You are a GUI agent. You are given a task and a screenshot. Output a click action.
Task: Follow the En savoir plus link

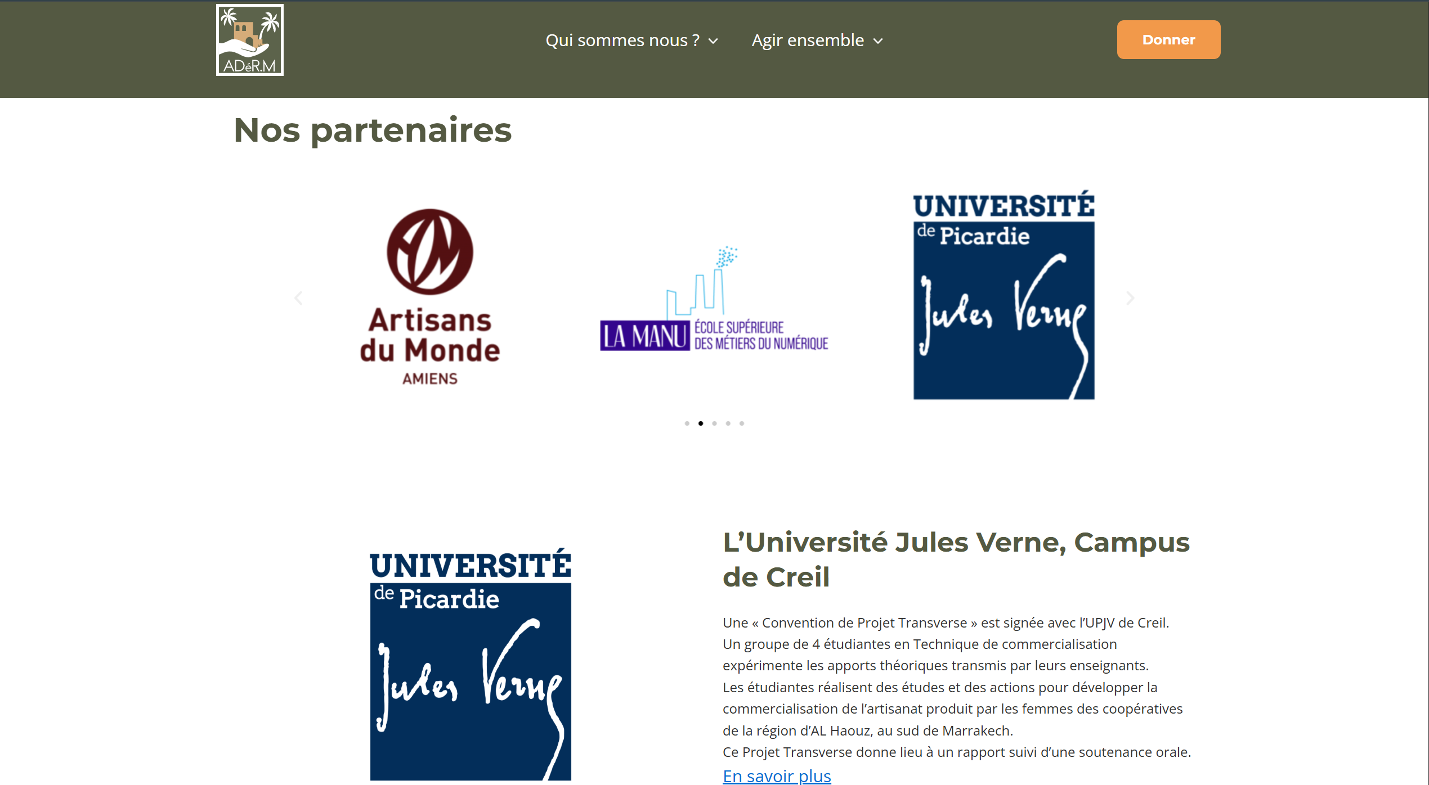[777, 776]
